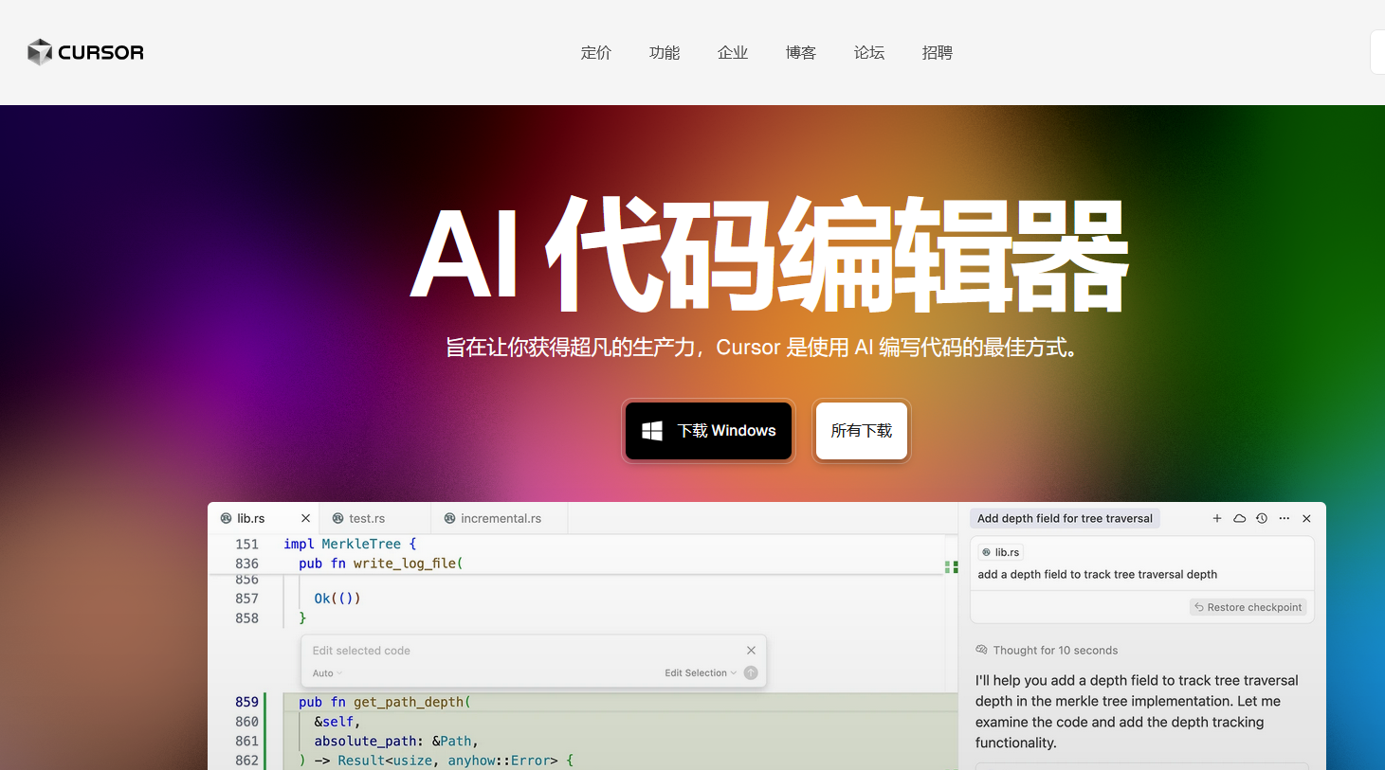Click the Restore checkpoint button
The width and height of the screenshot is (1385, 770).
point(1248,606)
